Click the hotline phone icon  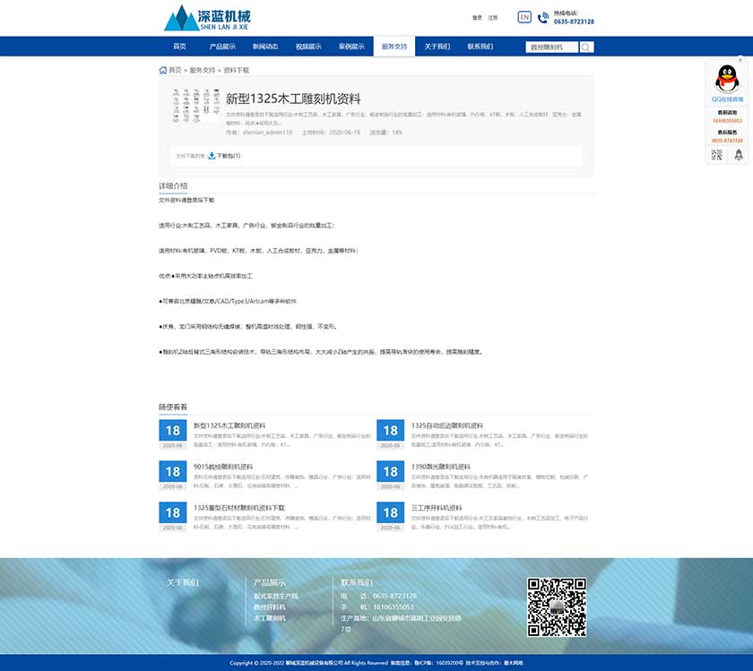543,17
